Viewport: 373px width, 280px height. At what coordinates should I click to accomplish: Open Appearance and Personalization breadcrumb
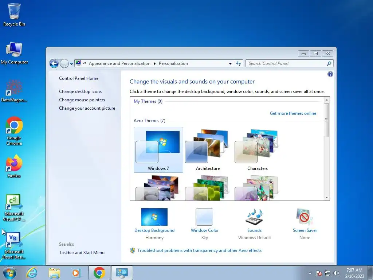tap(119, 63)
